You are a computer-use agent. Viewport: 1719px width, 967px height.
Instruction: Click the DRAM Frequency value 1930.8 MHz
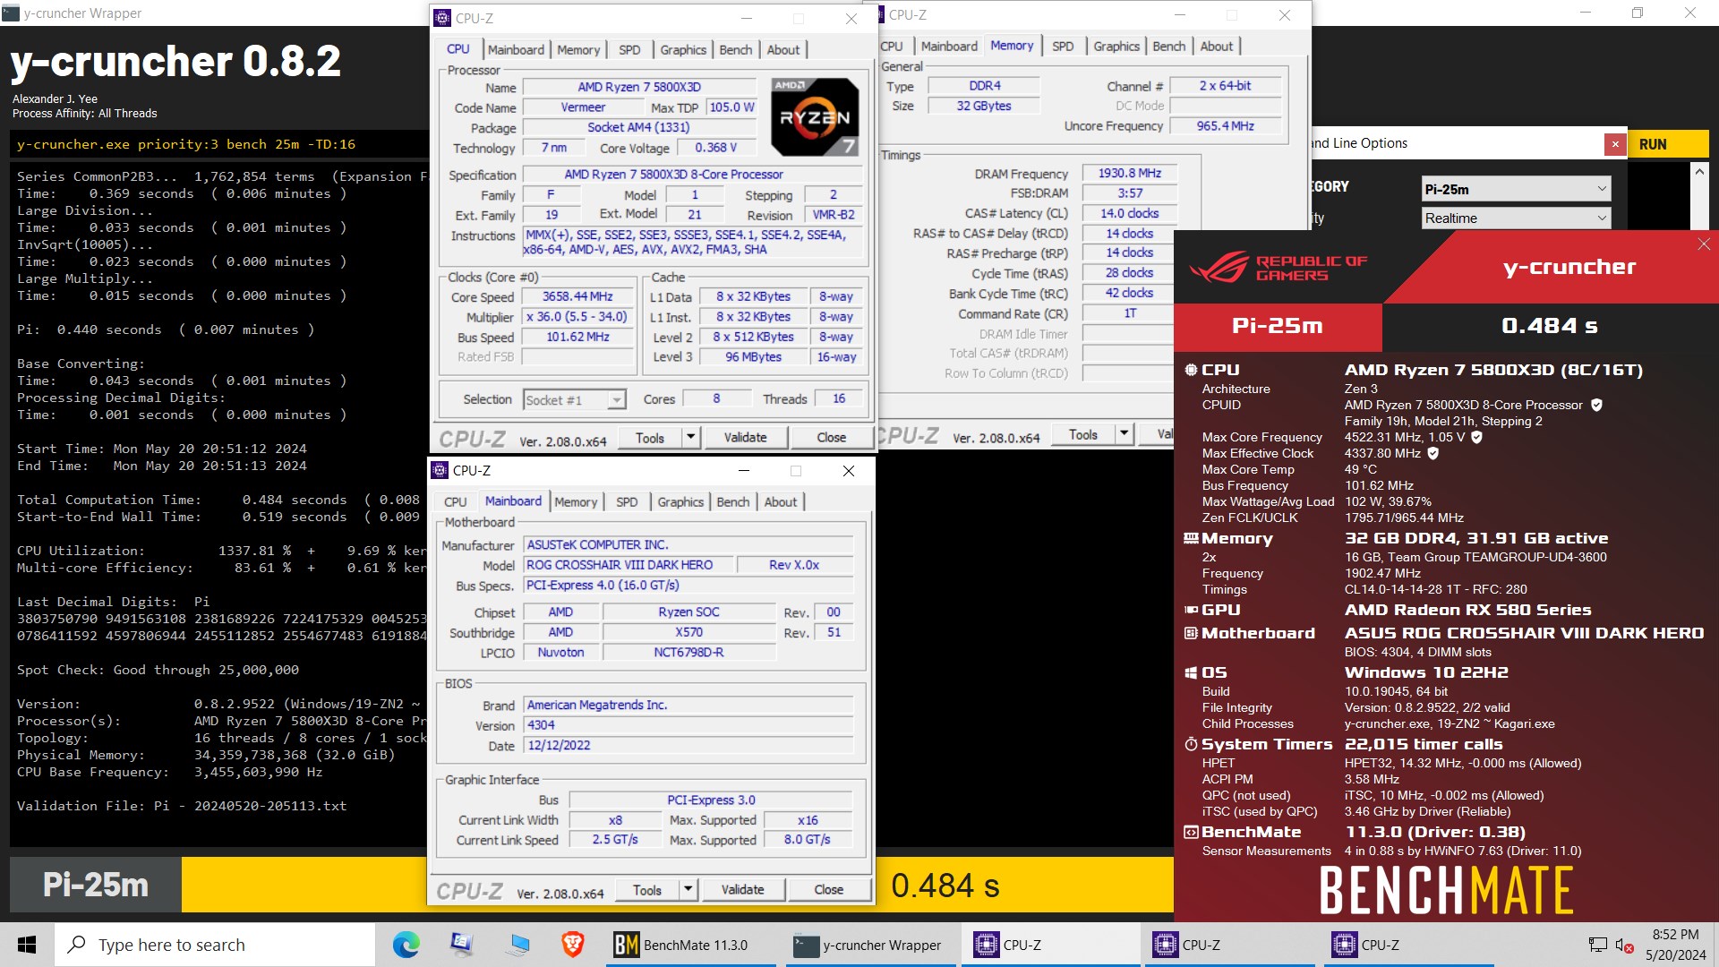1129,173
